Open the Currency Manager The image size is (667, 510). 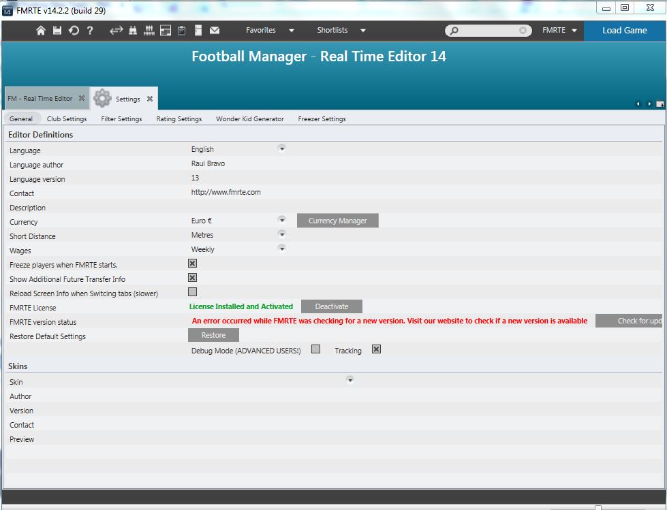(338, 221)
